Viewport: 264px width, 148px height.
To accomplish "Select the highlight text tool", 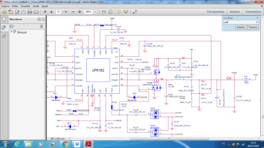I will (126, 12).
